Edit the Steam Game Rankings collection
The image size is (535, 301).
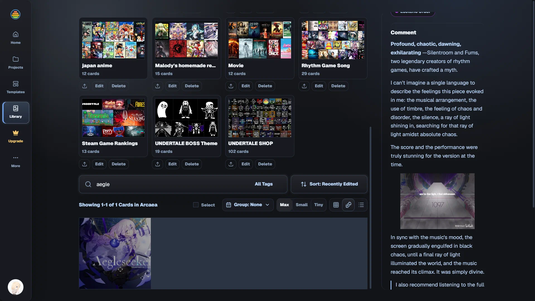coord(99,164)
